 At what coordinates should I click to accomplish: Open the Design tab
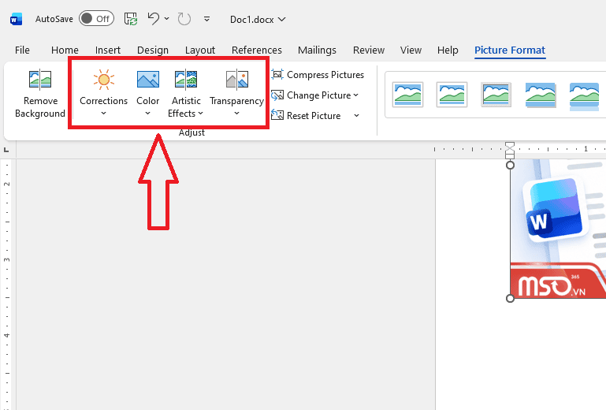(153, 50)
